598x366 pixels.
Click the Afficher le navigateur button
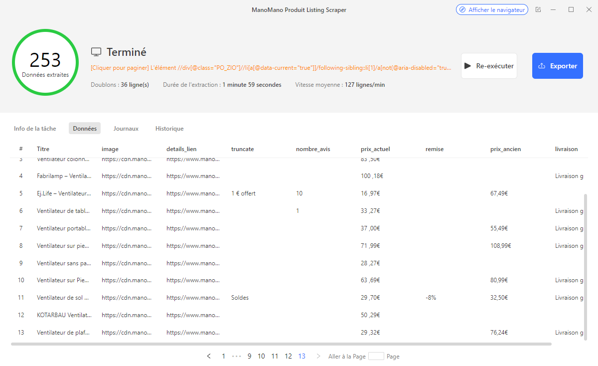(492, 9)
